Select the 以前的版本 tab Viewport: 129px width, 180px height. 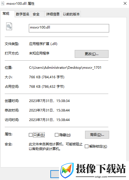71,14
